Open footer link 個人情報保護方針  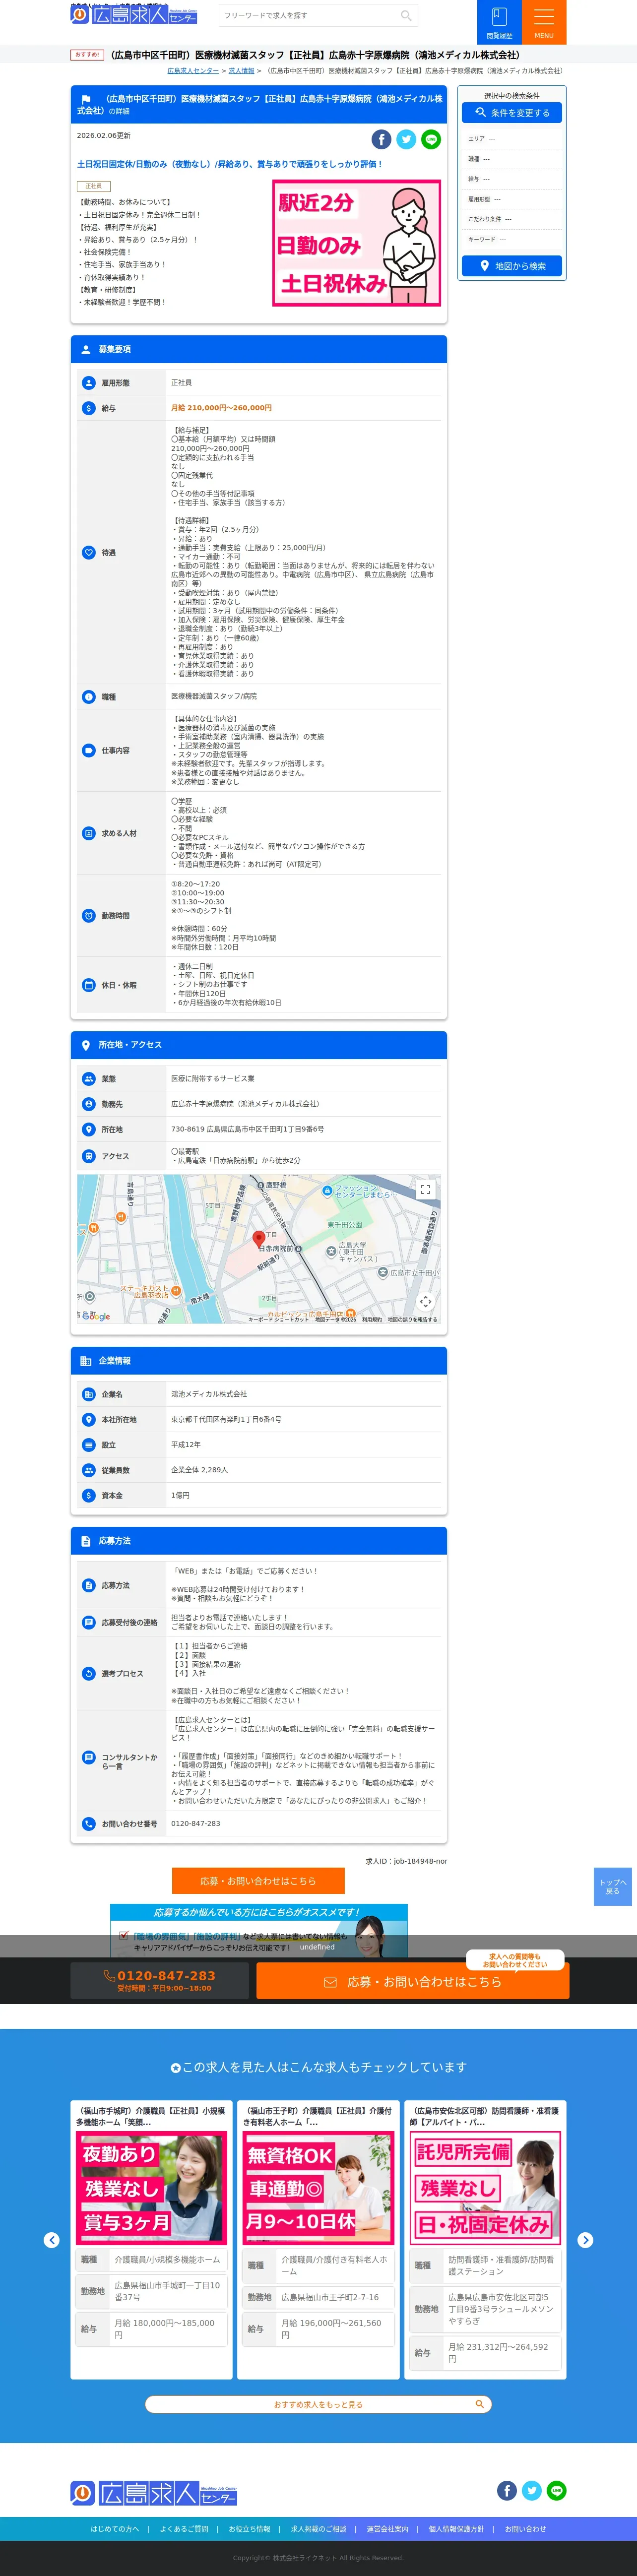coord(456,2529)
